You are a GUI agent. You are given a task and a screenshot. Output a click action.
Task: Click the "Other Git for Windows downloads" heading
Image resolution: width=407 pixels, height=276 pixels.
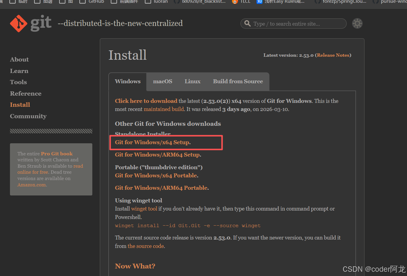[x=168, y=124]
